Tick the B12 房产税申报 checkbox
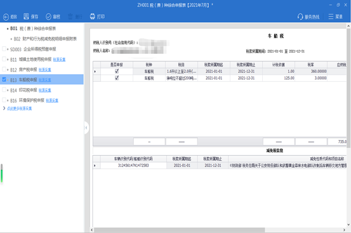Viewport: 351px width, 233px height. tap(4, 69)
